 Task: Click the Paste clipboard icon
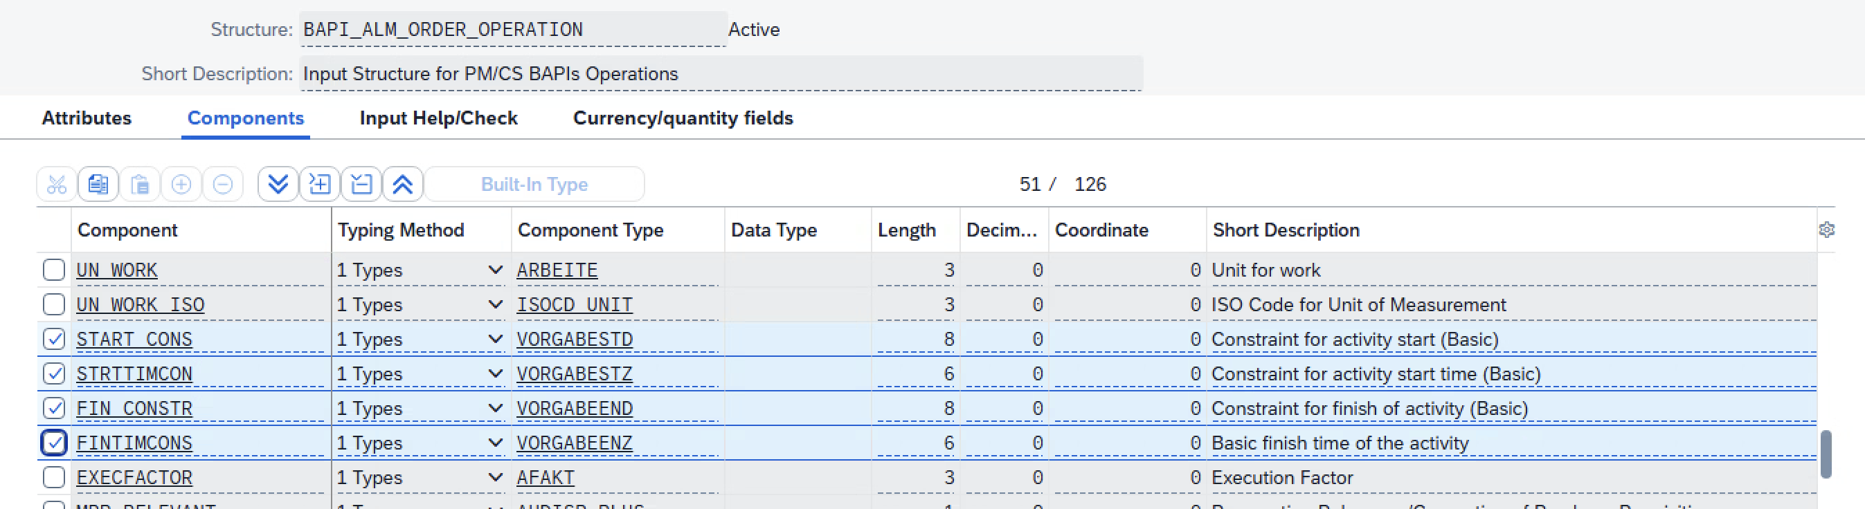click(x=140, y=185)
